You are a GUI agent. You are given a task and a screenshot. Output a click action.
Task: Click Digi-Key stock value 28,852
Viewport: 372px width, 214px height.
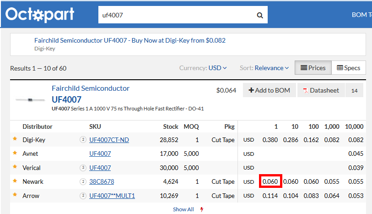169,140
